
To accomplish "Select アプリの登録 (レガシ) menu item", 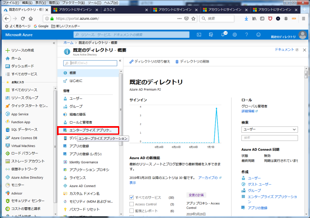I will click(88, 154).
